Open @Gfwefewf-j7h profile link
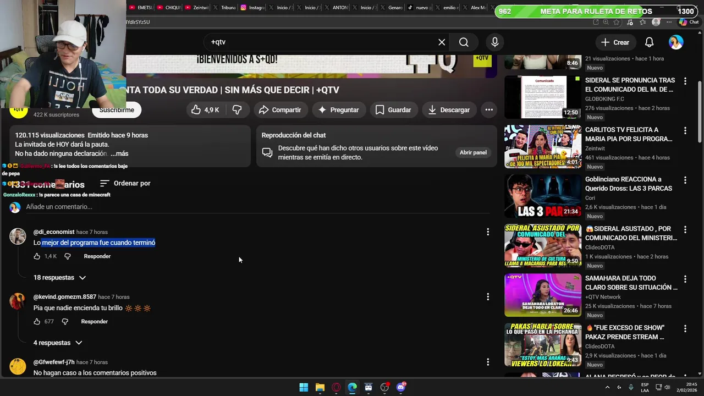The width and height of the screenshot is (704, 396). coord(54,362)
